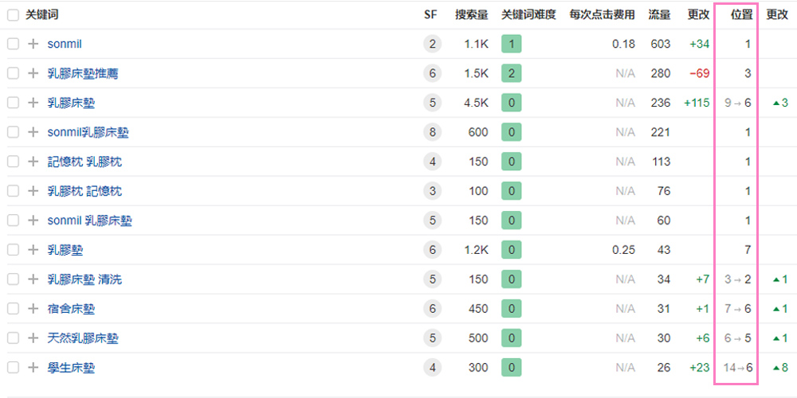Toggle the select-all checkbox in the header
This screenshot has height=398, width=797.
[13, 15]
